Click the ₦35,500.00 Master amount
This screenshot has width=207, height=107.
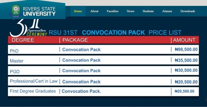coord(186,60)
